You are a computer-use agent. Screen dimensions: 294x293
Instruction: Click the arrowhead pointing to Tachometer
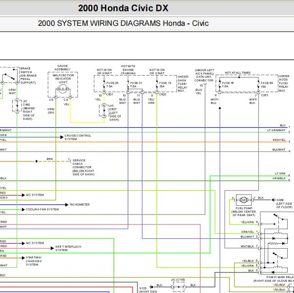point(67,205)
